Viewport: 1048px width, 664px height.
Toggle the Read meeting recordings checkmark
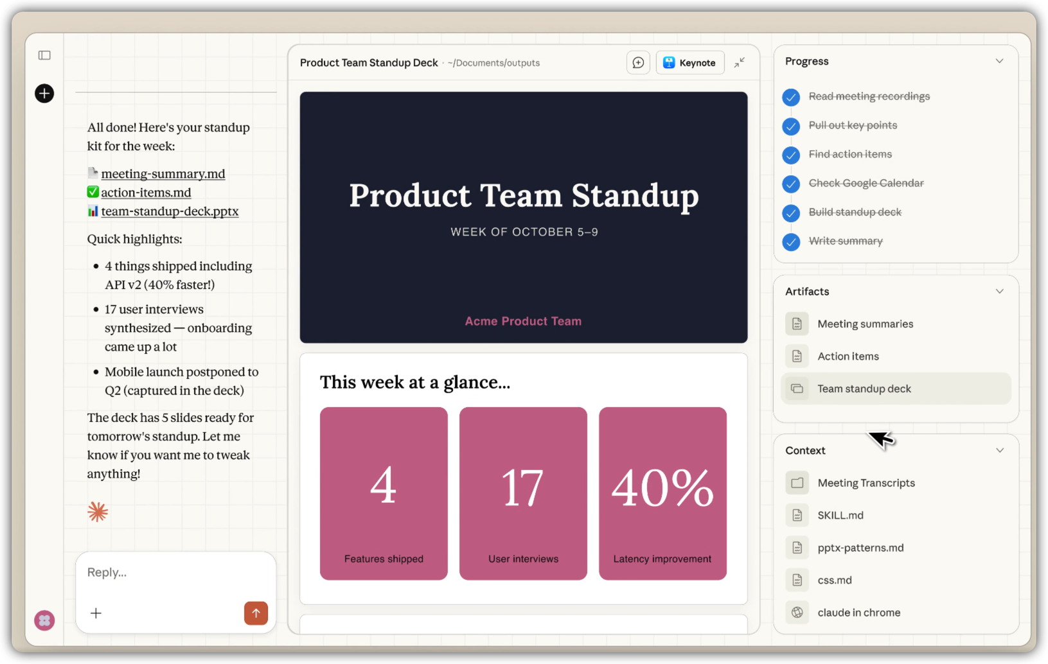pyautogui.click(x=791, y=97)
